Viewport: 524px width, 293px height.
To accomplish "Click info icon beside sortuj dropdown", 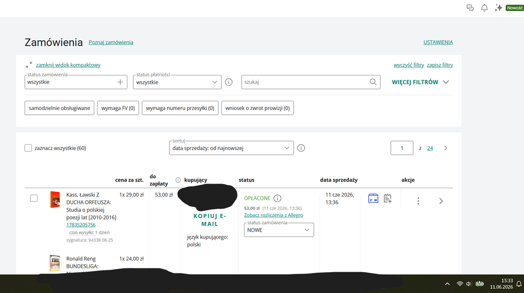I will [x=301, y=148].
